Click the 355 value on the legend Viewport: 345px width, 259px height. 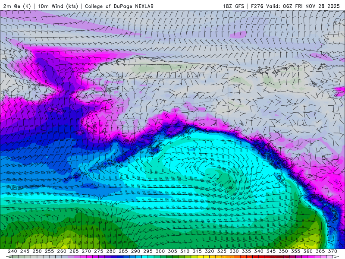(296, 251)
